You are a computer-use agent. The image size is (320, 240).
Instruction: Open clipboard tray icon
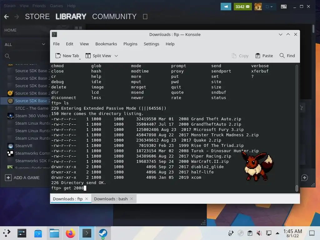tap(250, 233)
